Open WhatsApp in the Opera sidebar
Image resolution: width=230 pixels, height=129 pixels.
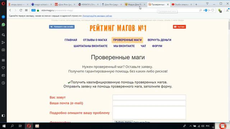(x=3, y=25)
